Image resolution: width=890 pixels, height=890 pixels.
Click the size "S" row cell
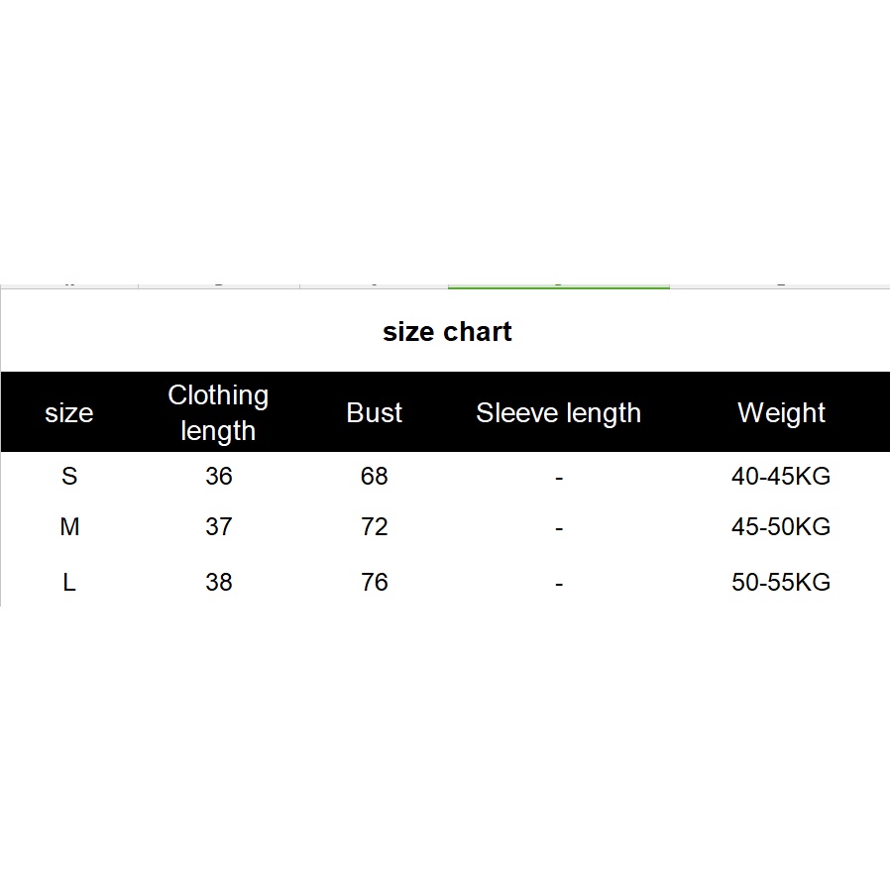[x=68, y=477]
